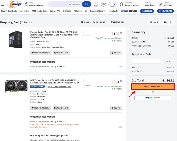Add protection plan starting at $42.49
177x141 pixels.
[120, 127]
